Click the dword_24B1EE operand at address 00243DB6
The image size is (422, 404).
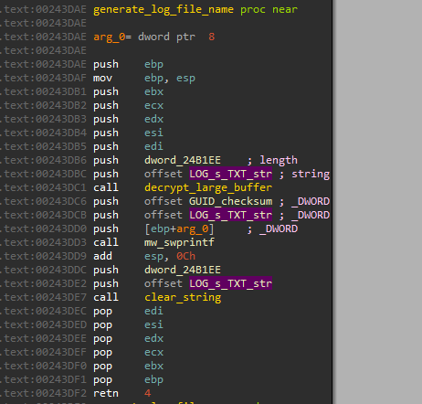point(183,160)
